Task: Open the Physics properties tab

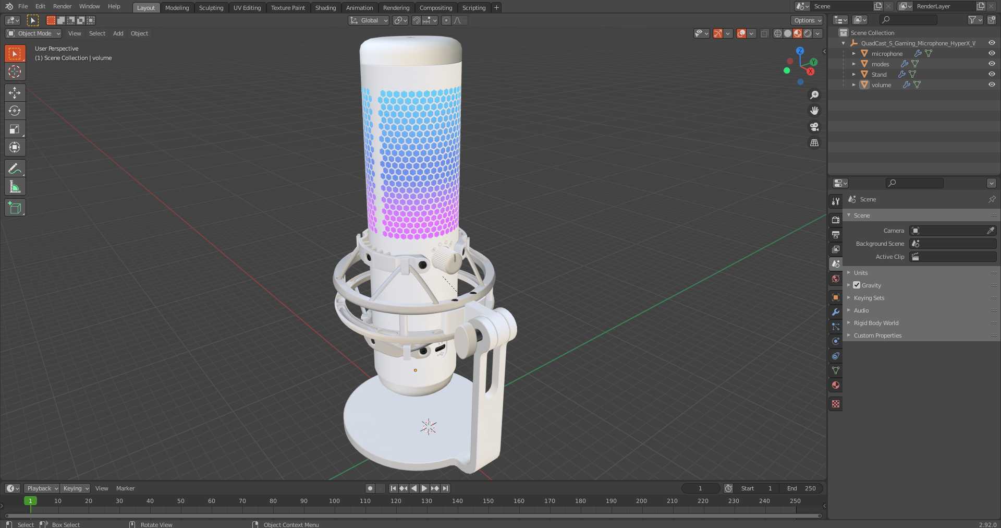Action: [x=836, y=341]
